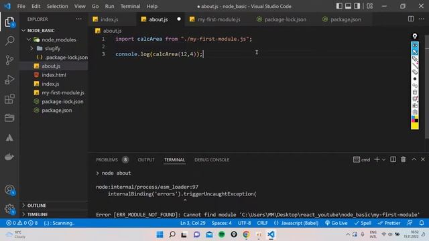Open the Selection menu
Viewport: 429px width, 241px height.
[57, 6]
